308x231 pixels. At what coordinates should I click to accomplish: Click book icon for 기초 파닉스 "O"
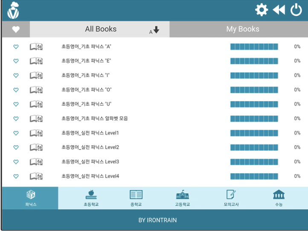36,90
